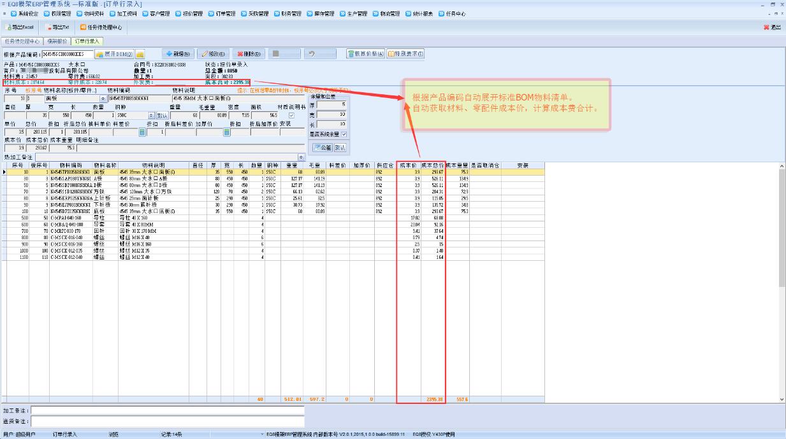This screenshot has height=439, width=786.
Task: Click the 退出 exit button
Action: coord(772,27)
